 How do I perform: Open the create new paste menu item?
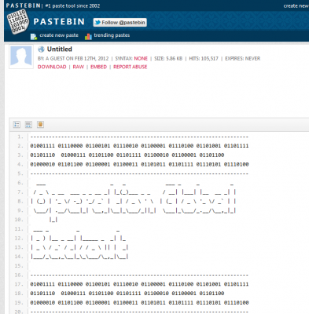click(x=59, y=35)
